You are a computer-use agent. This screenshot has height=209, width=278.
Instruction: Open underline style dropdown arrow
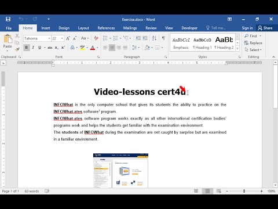pos(45,48)
